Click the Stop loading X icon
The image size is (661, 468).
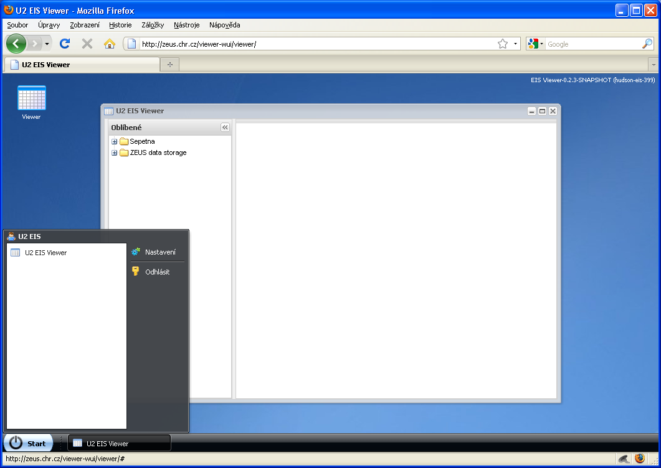[x=87, y=44]
